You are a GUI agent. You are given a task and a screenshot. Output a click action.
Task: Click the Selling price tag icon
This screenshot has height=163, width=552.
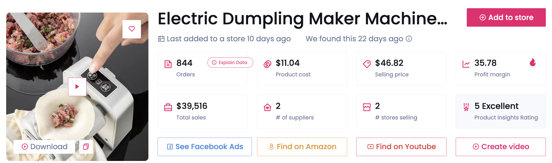pos(367,64)
